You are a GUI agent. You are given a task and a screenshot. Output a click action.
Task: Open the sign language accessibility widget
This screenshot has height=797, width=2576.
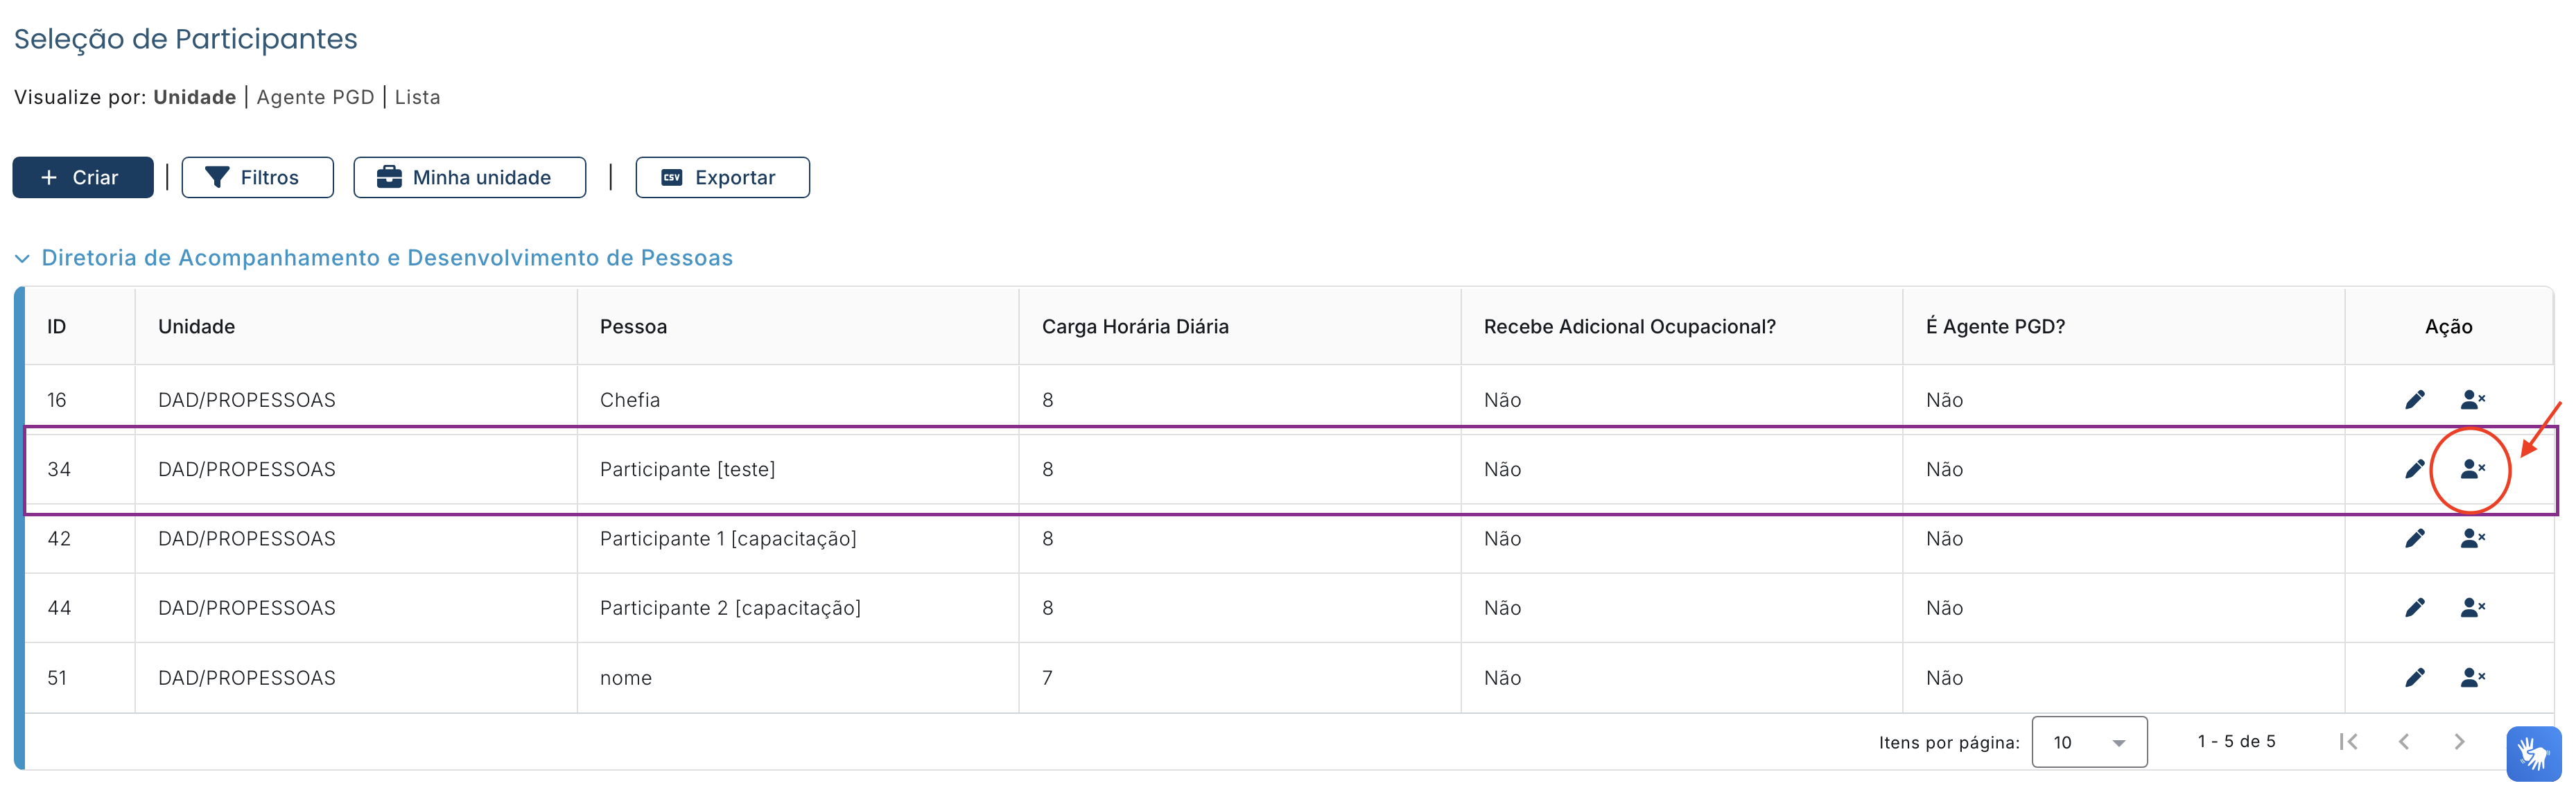coord(2533,753)
